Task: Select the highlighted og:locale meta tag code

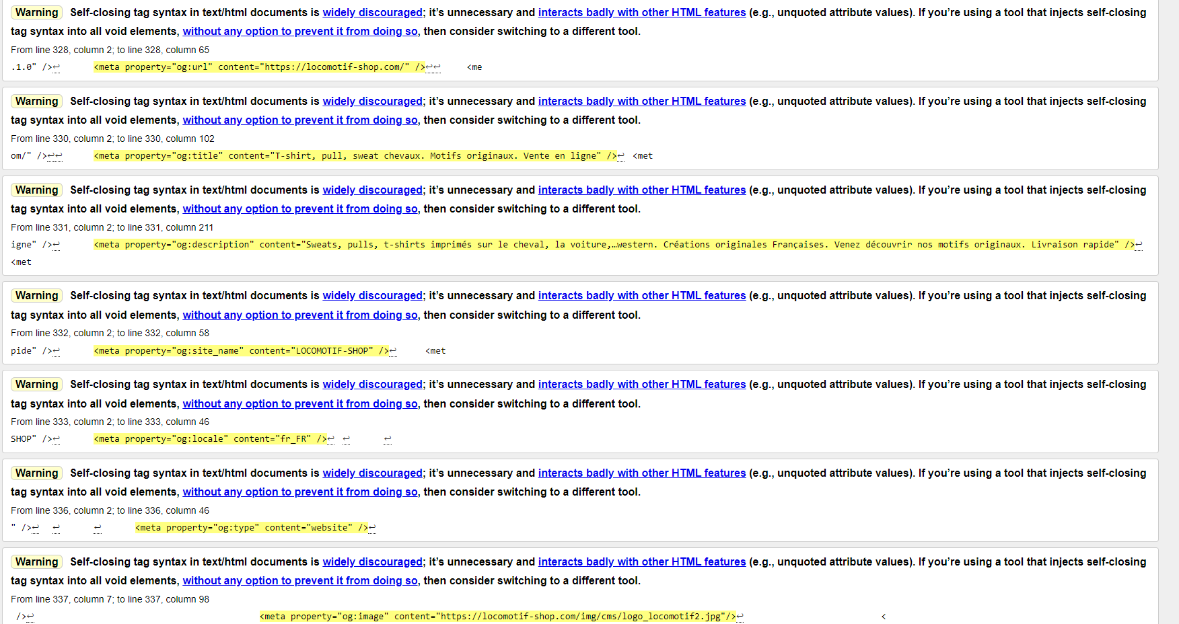Action: [x=210, y=439]
